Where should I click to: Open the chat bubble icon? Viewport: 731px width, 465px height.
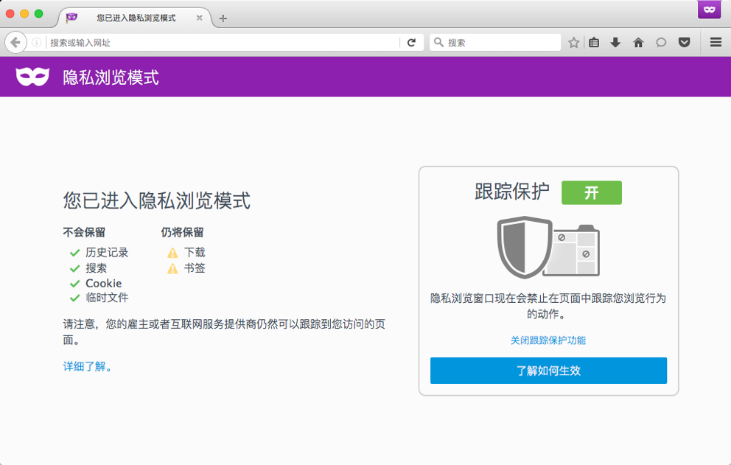click(661, 43)
